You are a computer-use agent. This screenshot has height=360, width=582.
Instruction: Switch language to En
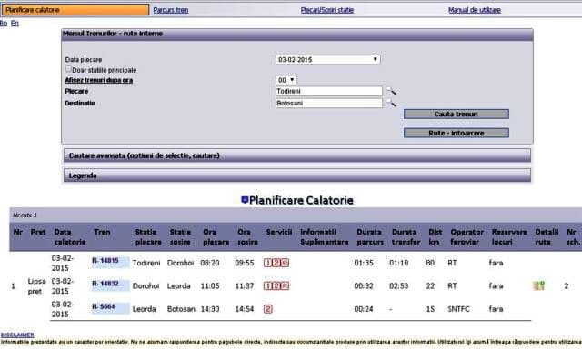[15, 23]
